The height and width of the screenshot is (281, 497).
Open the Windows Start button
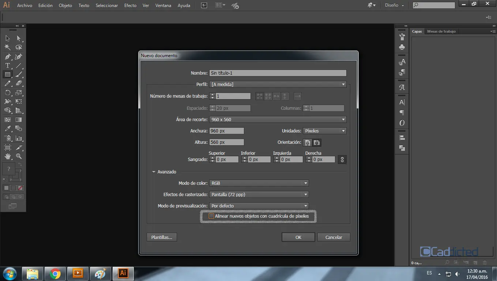tap(10, 274)
